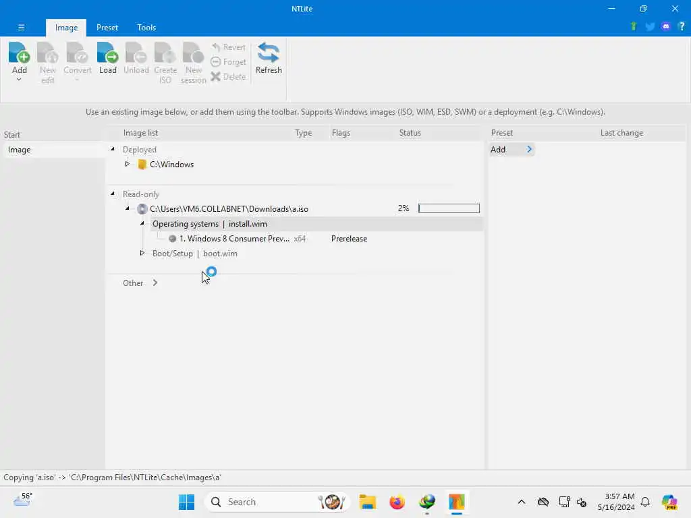Open the Add dropdown arrow under Add
Image resolution: width=691 pixels, height=518 pixels.
pyautogui.click(x=19, y=80)
